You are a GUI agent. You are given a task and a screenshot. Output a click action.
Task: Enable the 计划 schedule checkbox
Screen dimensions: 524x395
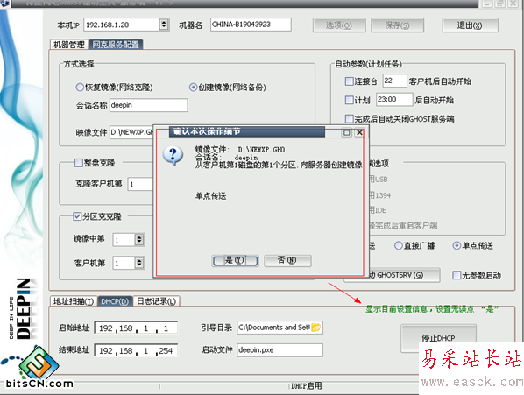349,100
